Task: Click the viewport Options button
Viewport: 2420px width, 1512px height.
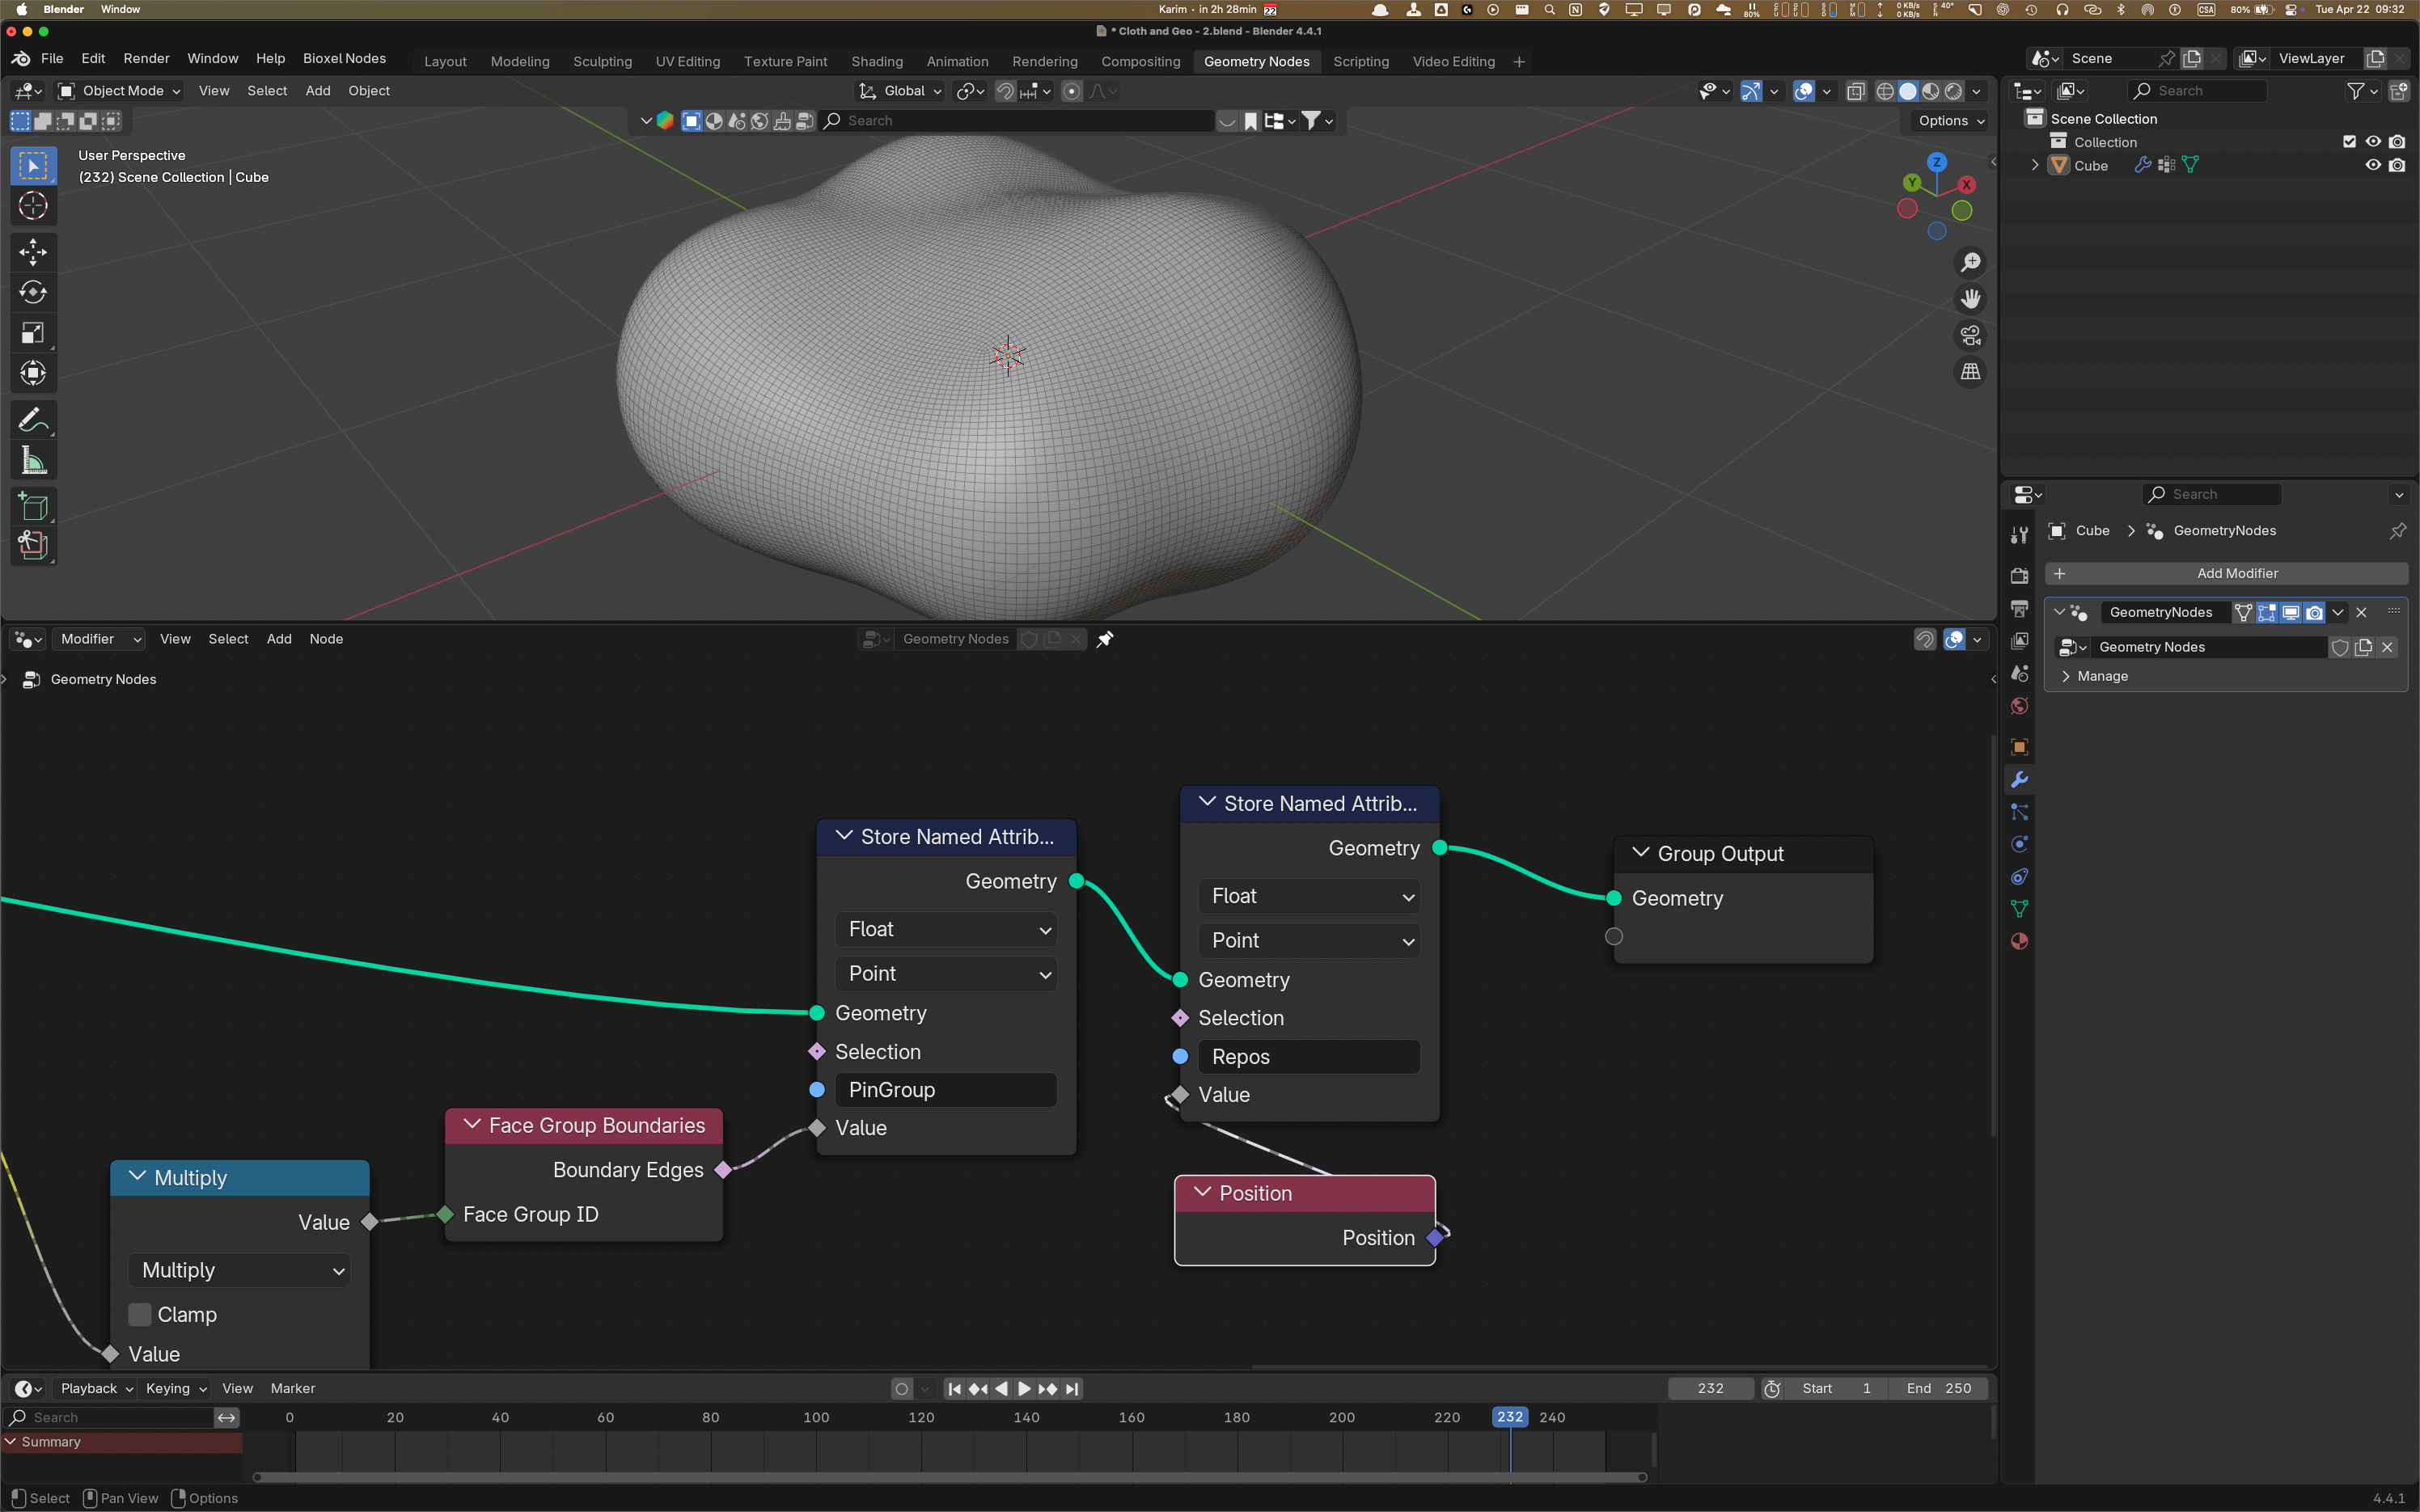Action: (x=1950, y=121)
